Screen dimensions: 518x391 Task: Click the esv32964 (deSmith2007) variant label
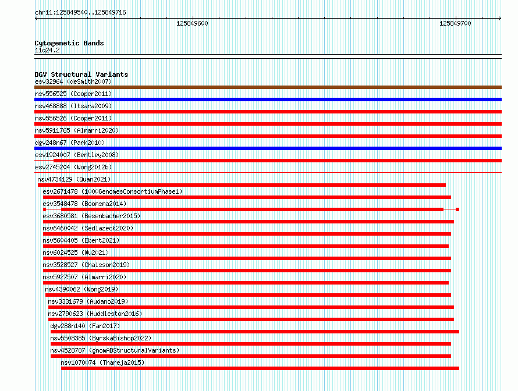(73, 81)
